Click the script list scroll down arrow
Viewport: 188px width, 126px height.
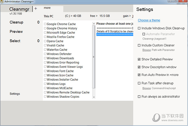(x=94, y=97)
